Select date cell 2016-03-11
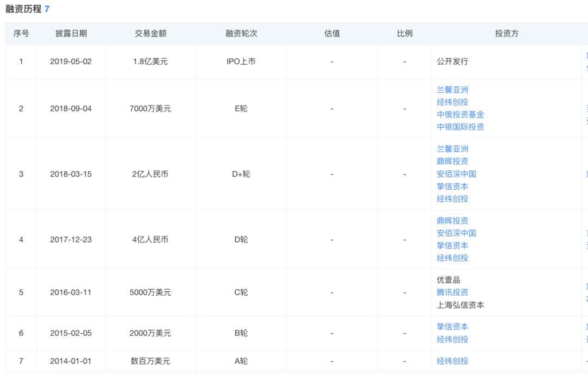The image size is (588, 374). [x=71, y=292]
